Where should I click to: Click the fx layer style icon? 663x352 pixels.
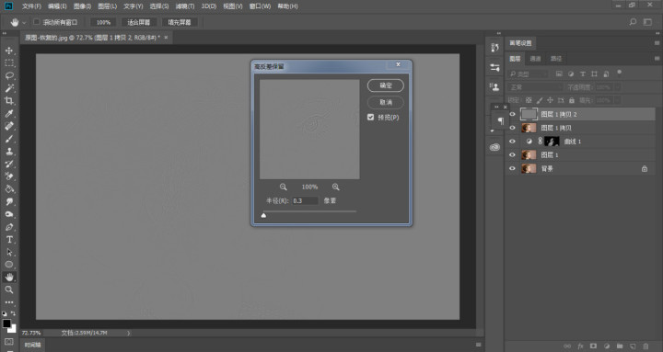pos(580,346)
